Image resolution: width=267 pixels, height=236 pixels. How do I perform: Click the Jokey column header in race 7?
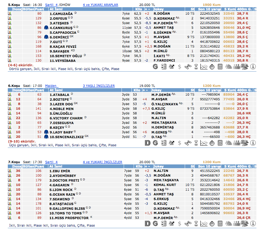(x=159, y=166)
